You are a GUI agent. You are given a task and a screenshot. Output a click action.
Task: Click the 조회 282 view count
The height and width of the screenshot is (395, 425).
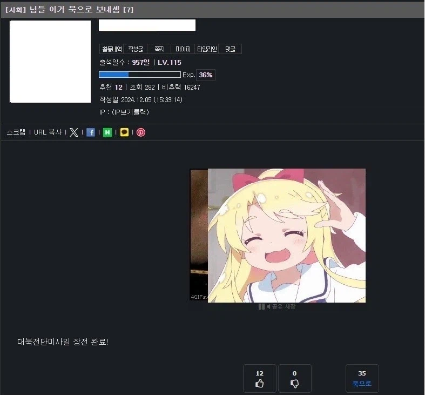(x=143, y=88)
